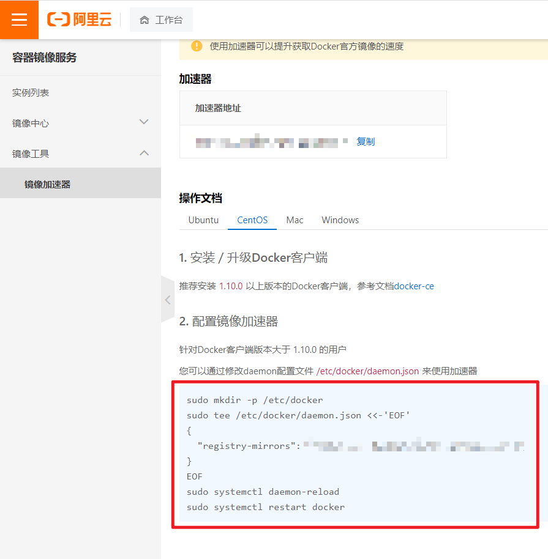Viewport: 548px width, 559px height.
Task: Click the blurred accelerator address text
Action: [272, 141]
